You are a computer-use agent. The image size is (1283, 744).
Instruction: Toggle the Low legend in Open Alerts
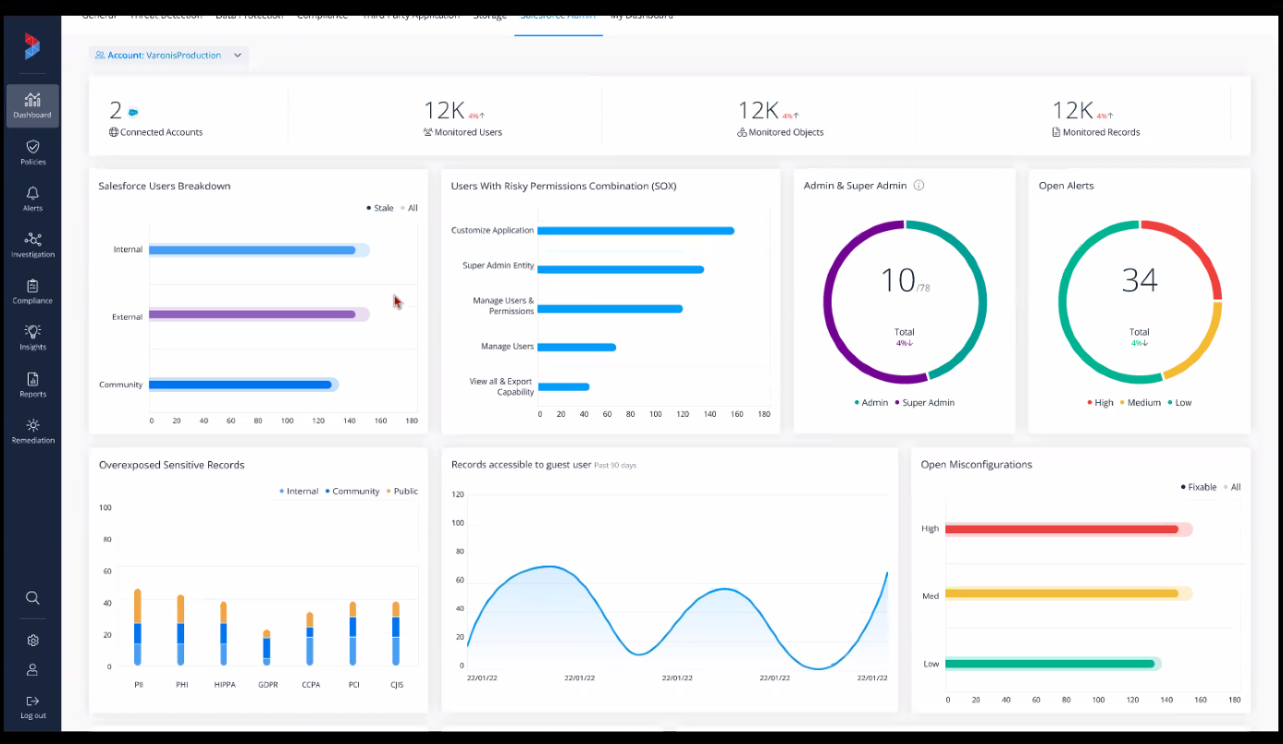pos(1179,403)
